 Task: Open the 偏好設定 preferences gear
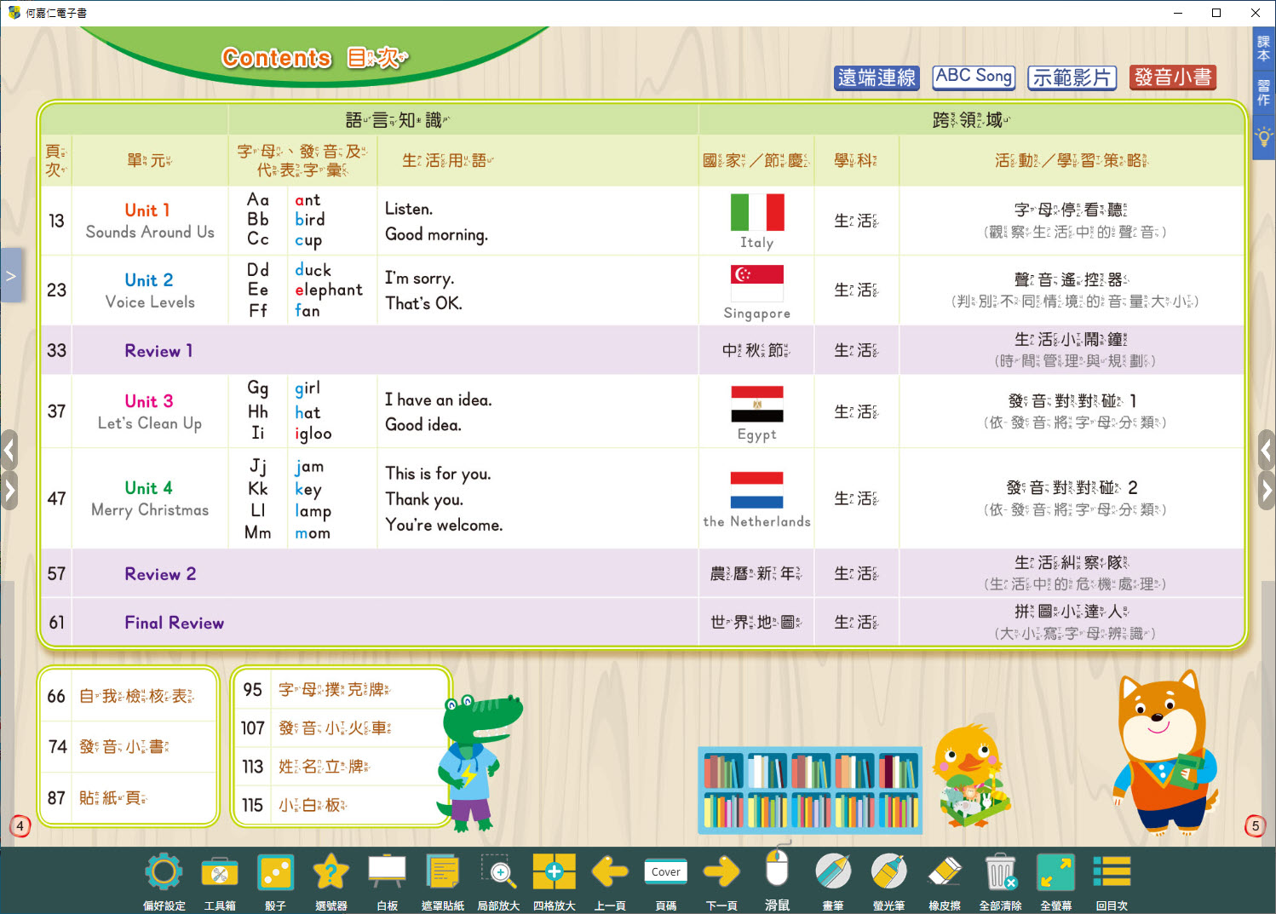tap(164, 872)
